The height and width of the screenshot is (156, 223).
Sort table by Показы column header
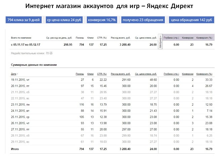80,74
